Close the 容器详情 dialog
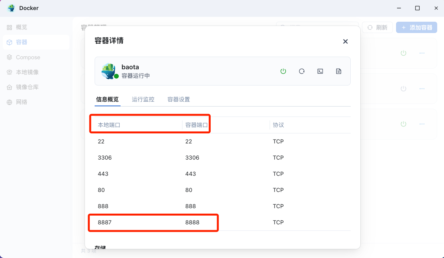Image resolution: width=444 pixels, height=258 pixels. [x=345, y=41]
